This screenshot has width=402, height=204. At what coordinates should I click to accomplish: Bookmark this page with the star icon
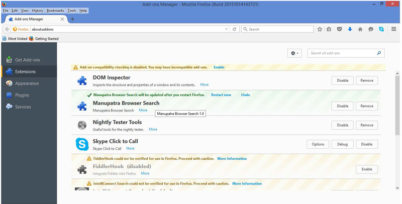[320, 29]
